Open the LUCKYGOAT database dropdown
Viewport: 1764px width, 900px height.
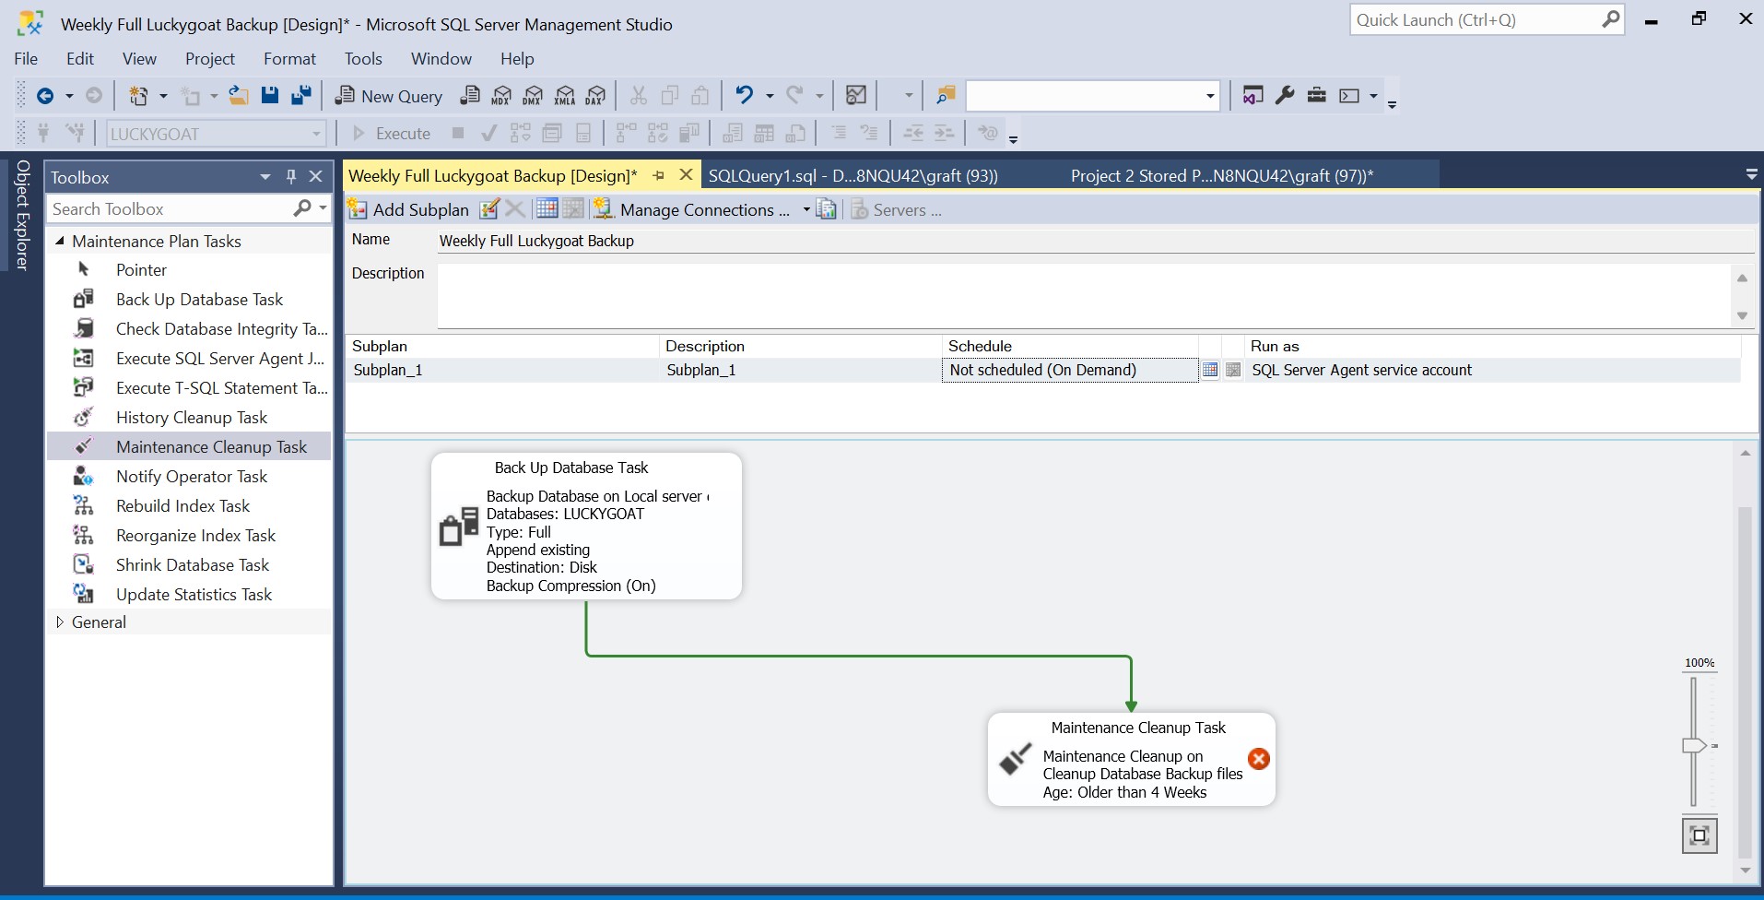[x=316, y=134]
